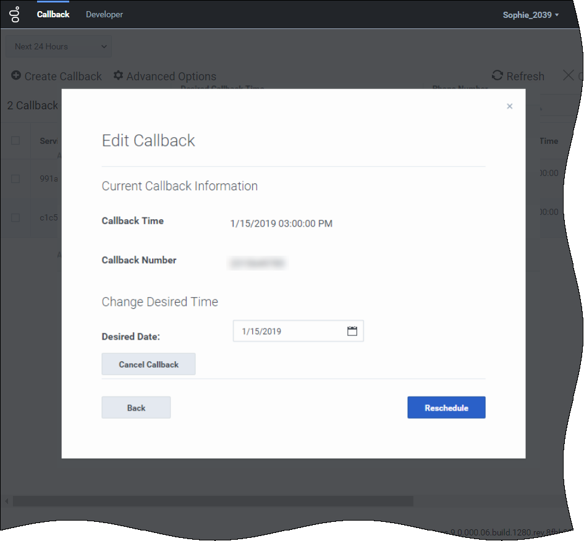Toggle the select-all header checkbox

(15, 141)
